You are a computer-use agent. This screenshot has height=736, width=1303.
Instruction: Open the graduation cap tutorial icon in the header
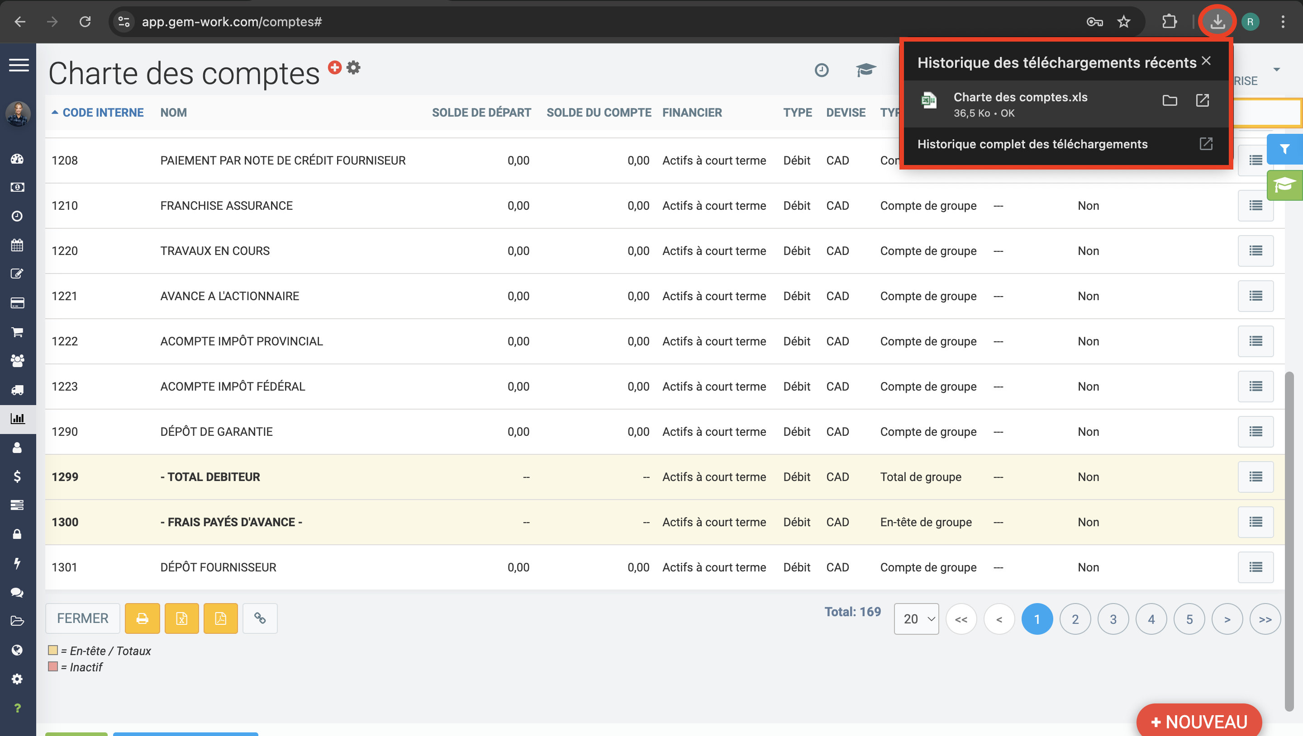click(x=865, y=70)
